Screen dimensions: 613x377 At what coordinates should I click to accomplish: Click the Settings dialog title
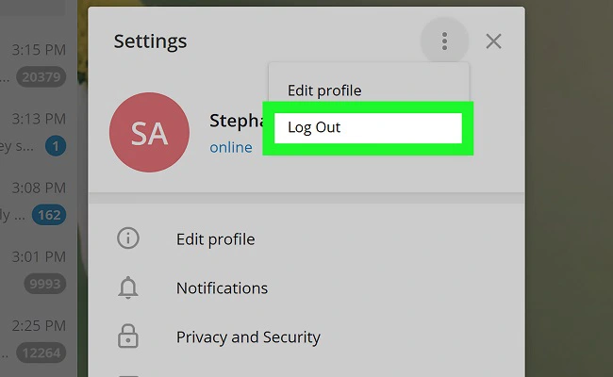pyautogui.click(x=150, y=41)
